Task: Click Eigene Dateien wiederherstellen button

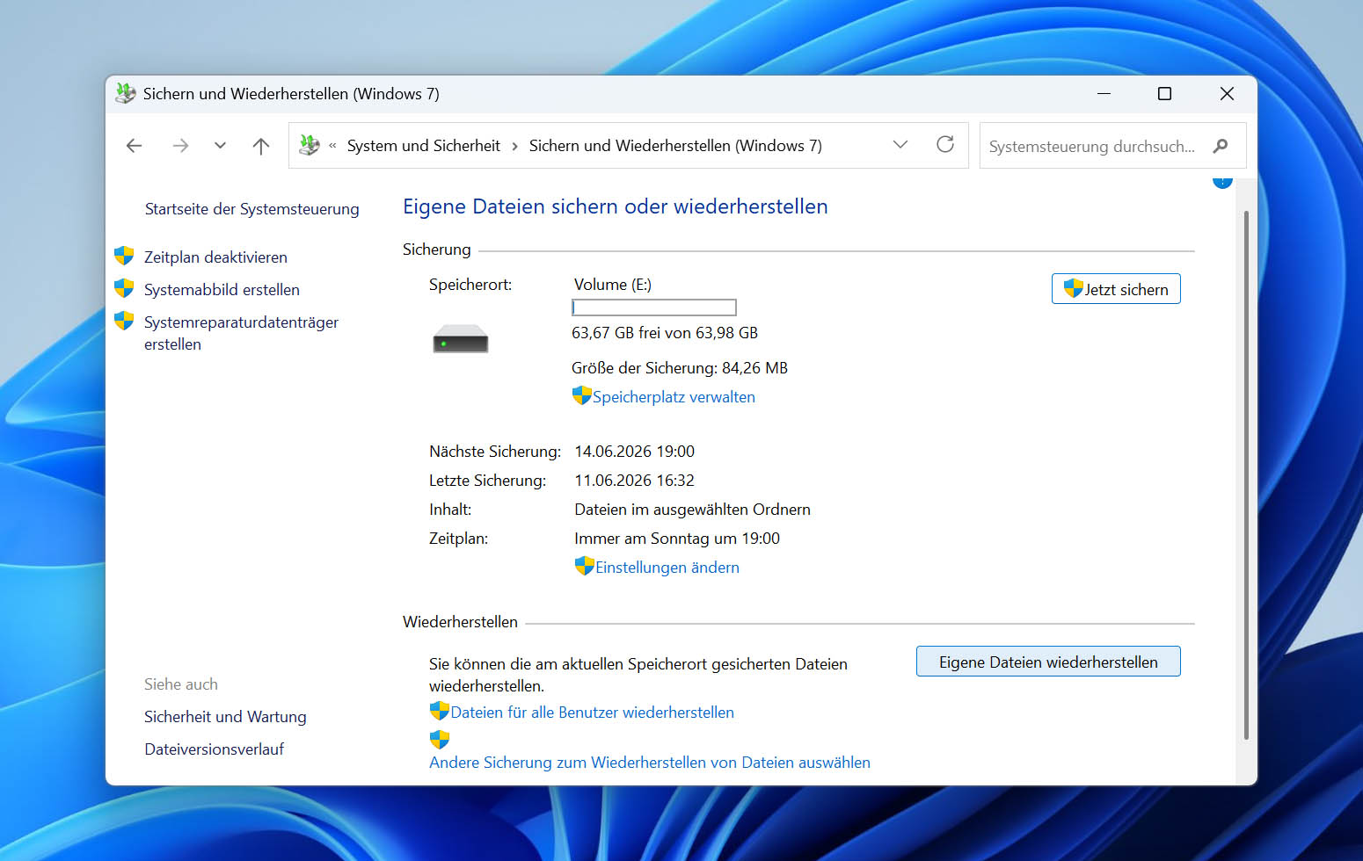Action: click(x=1048, y=662)
